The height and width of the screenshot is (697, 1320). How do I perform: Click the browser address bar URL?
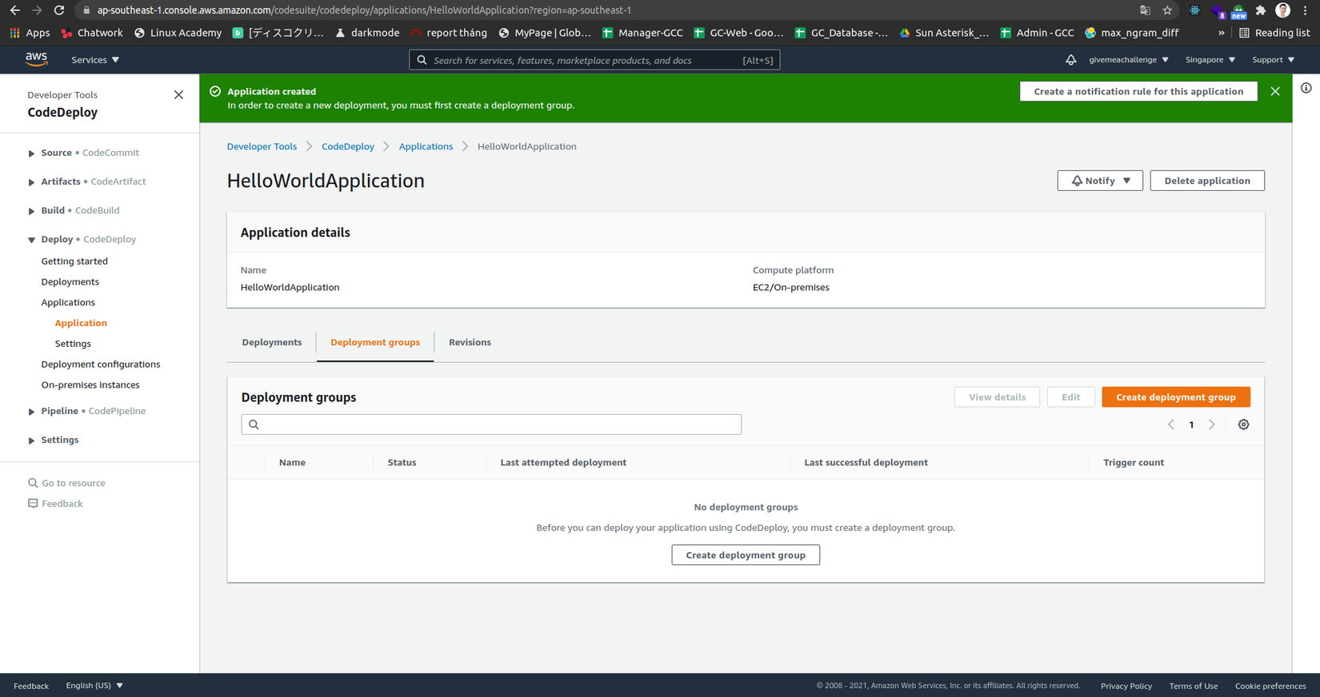(364, 10)
